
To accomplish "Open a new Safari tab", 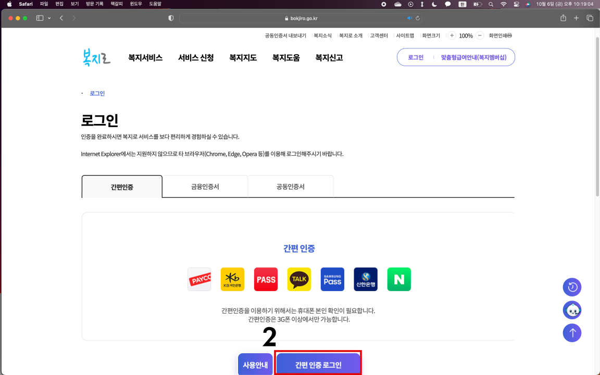I will click(576, 17).
